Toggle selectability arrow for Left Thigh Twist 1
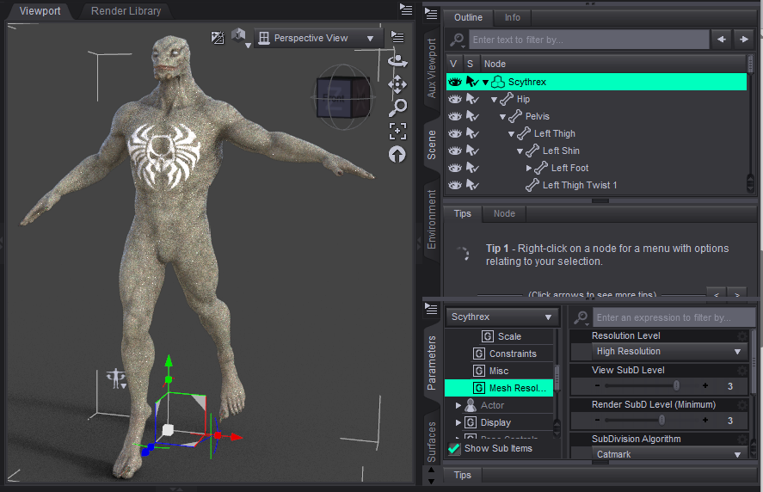The height and width of the screenshot is (492, 763). [472, 185]
